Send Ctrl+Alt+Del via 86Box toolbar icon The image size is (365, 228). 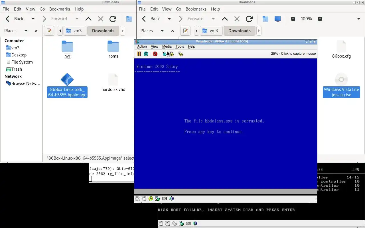(164, 54)
